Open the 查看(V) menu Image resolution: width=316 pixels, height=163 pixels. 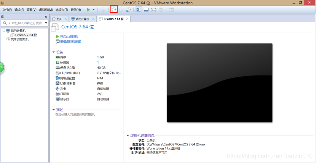[32, 9]
